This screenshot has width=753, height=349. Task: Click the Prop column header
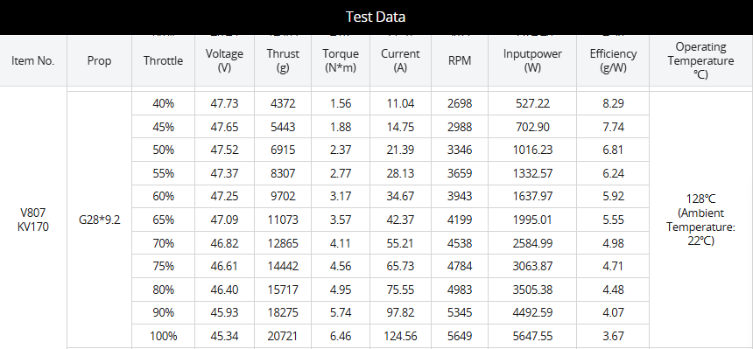pos(100,61)
